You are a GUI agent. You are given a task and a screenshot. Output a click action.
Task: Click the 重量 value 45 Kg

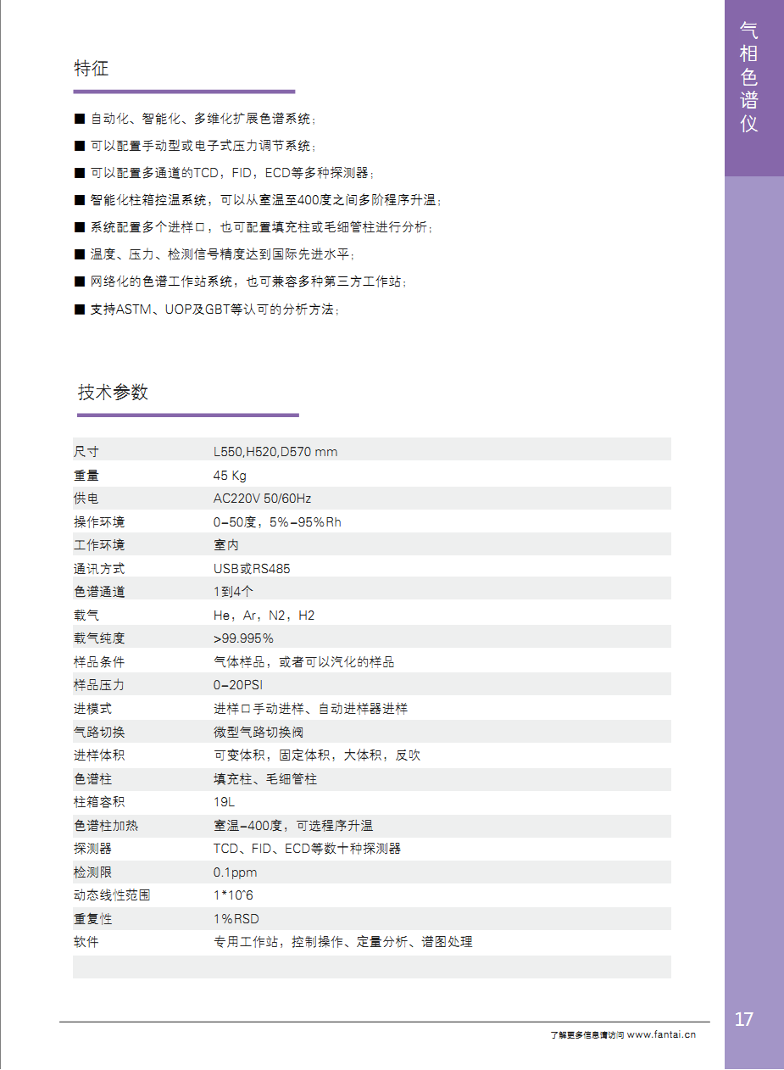(230, 476)
